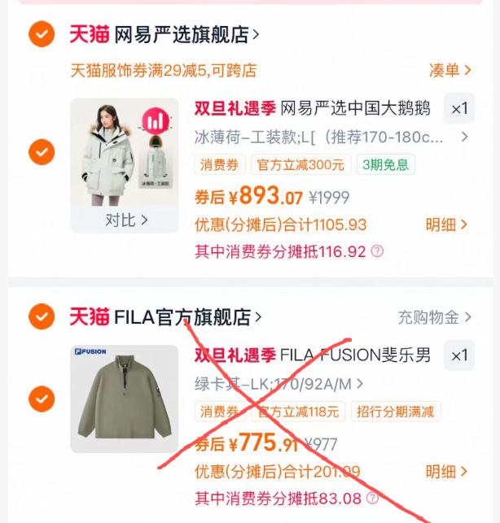Change the x1 quantity of the FILA pullover
Screen dimensions: 500x523
coord(459,355)
